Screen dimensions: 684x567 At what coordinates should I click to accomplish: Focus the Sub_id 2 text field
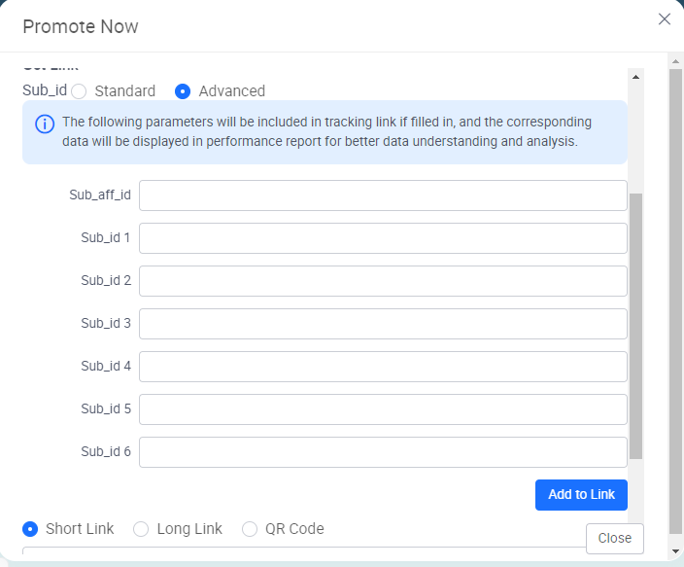(383, 281)
